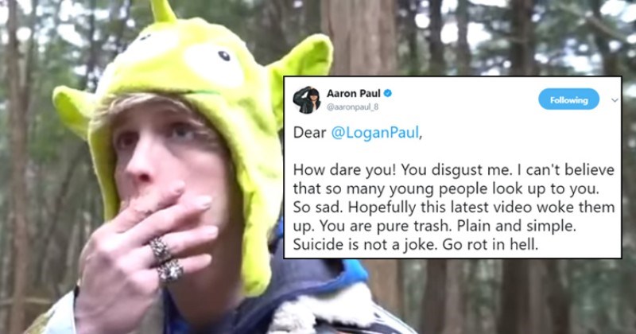Select the 'Dear' greeting text in tweet
The height and width of the screenshot is (334, 636).
[310, 133]
